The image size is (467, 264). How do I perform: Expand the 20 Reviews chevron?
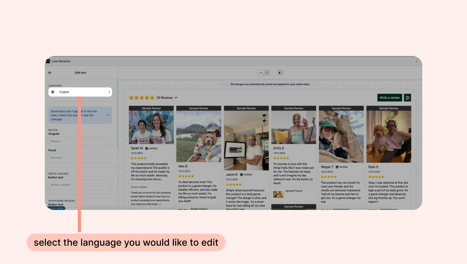click(x=176, y=98)
